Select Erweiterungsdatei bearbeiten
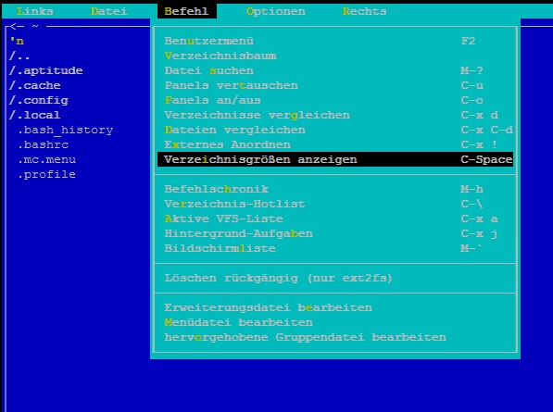This screenshot has height=412, width=553. pos(335,307)
